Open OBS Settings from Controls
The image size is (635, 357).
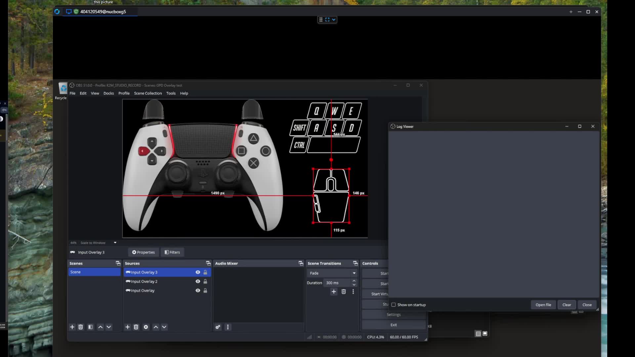tap(394, 315)
